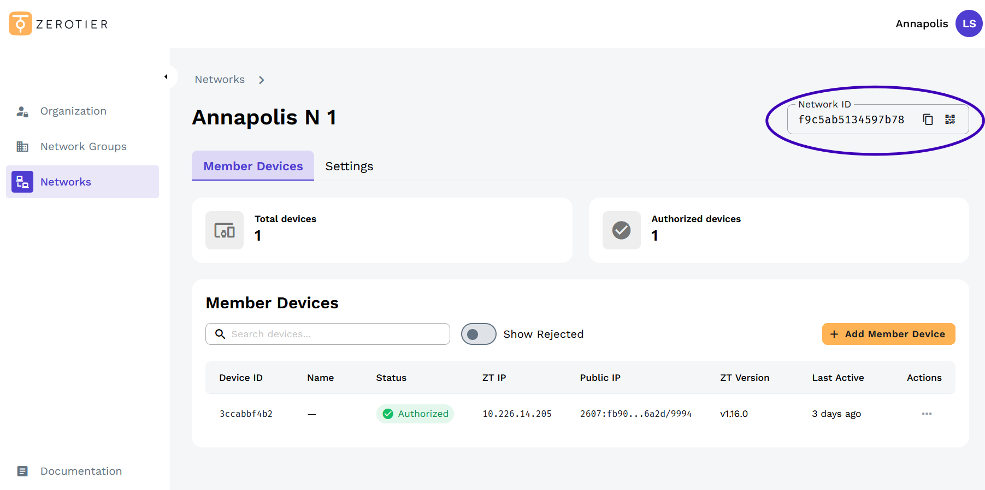Viewport: 985px width, 490px height.
Task: Switch to the Settings tab
Action: point(349,166)
